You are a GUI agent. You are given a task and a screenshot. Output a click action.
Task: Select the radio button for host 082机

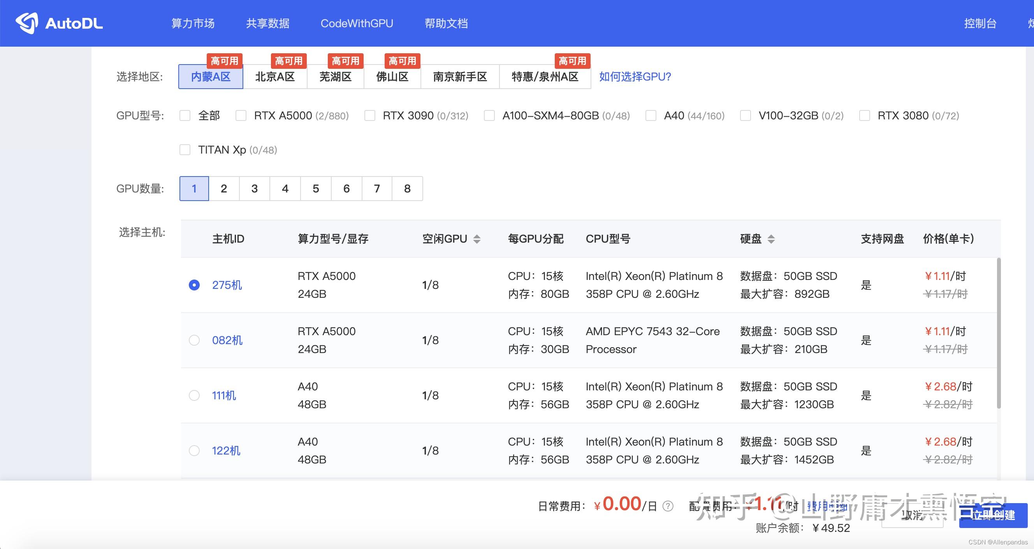194,340
